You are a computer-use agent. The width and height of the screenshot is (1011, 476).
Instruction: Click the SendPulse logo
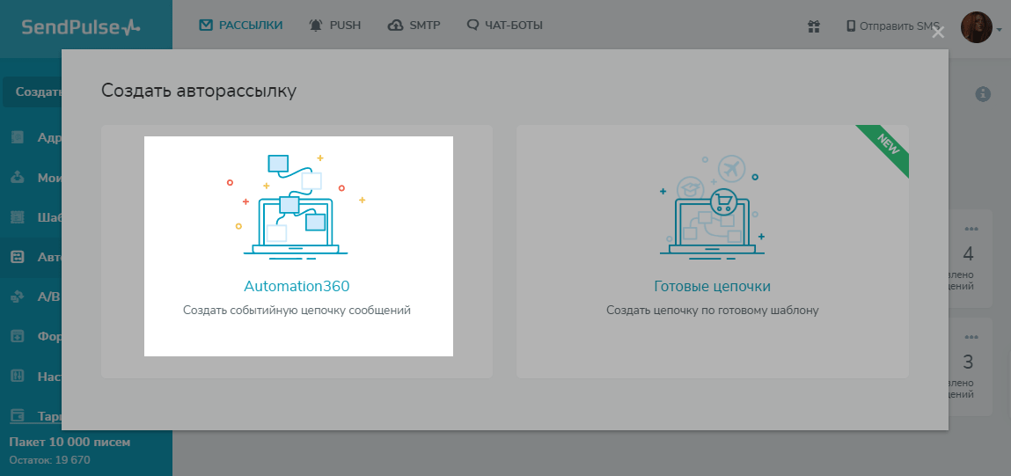81,27
